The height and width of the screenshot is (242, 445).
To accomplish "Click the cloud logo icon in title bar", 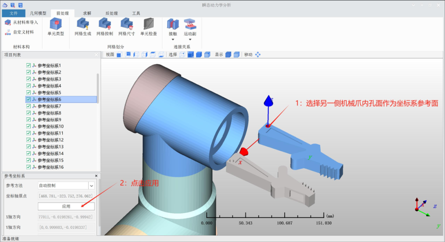I will 5,5.
